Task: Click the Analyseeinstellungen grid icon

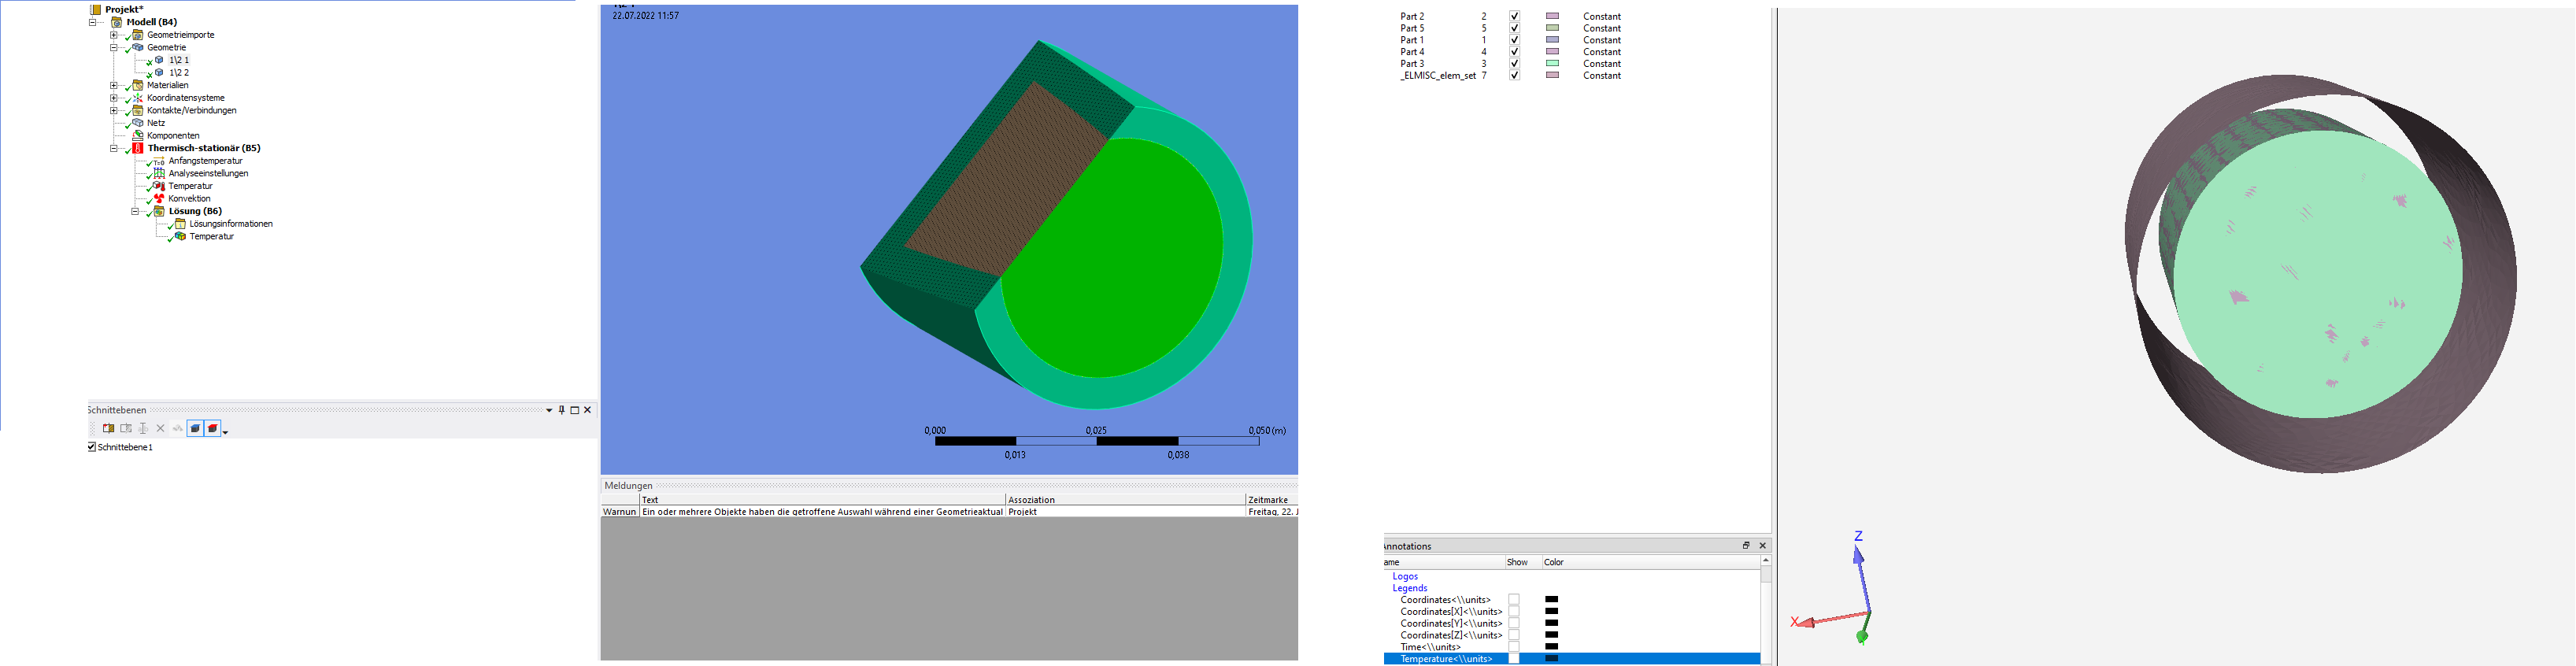Action: coord(159,173)
